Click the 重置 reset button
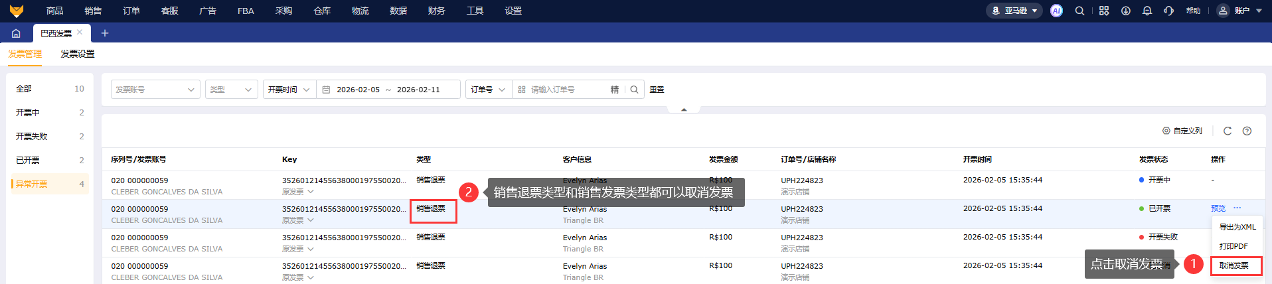Image resolution: width=1272 pixels, height=284 pixels. [x=657, y=90]
